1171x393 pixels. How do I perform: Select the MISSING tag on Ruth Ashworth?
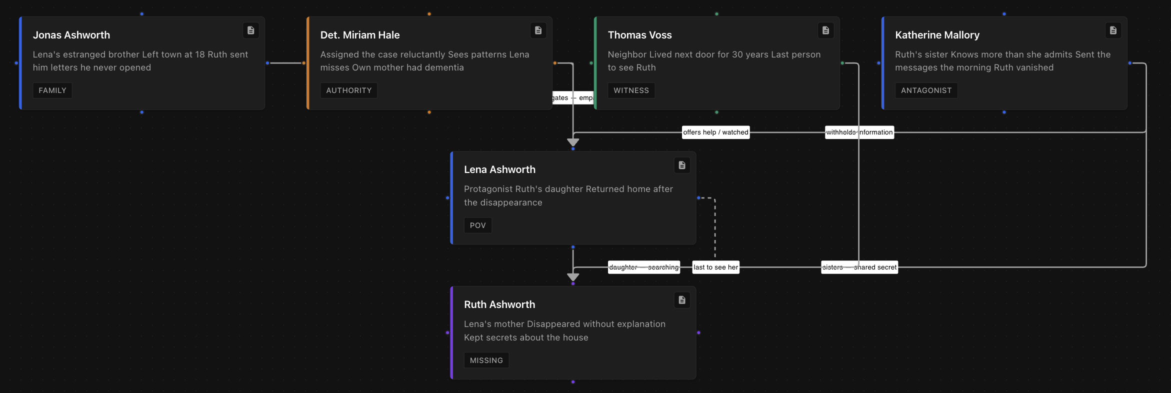[486, 360]
